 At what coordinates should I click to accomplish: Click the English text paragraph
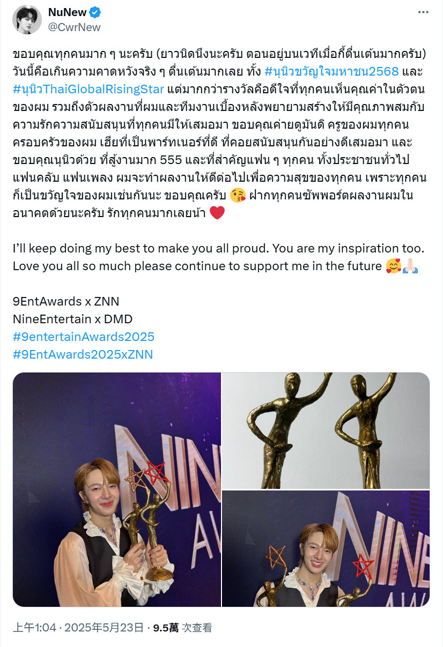pos(218,257)
